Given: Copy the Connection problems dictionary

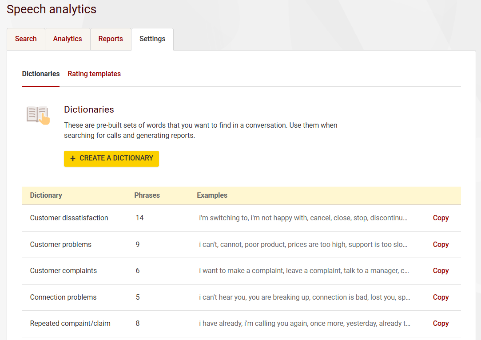Looking at the screenshot, I should click(441, 297).
